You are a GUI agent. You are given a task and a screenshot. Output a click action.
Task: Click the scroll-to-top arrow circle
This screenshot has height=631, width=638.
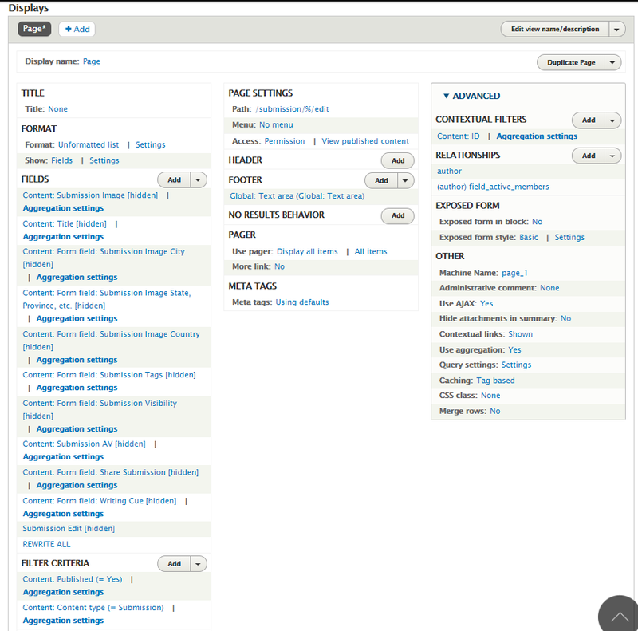point(619,615)
